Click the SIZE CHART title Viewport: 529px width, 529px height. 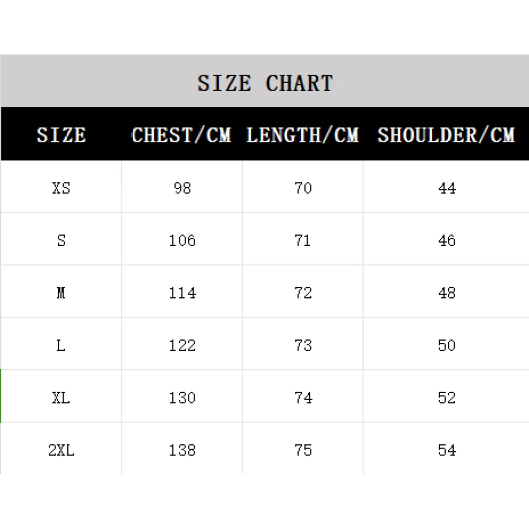265,84
